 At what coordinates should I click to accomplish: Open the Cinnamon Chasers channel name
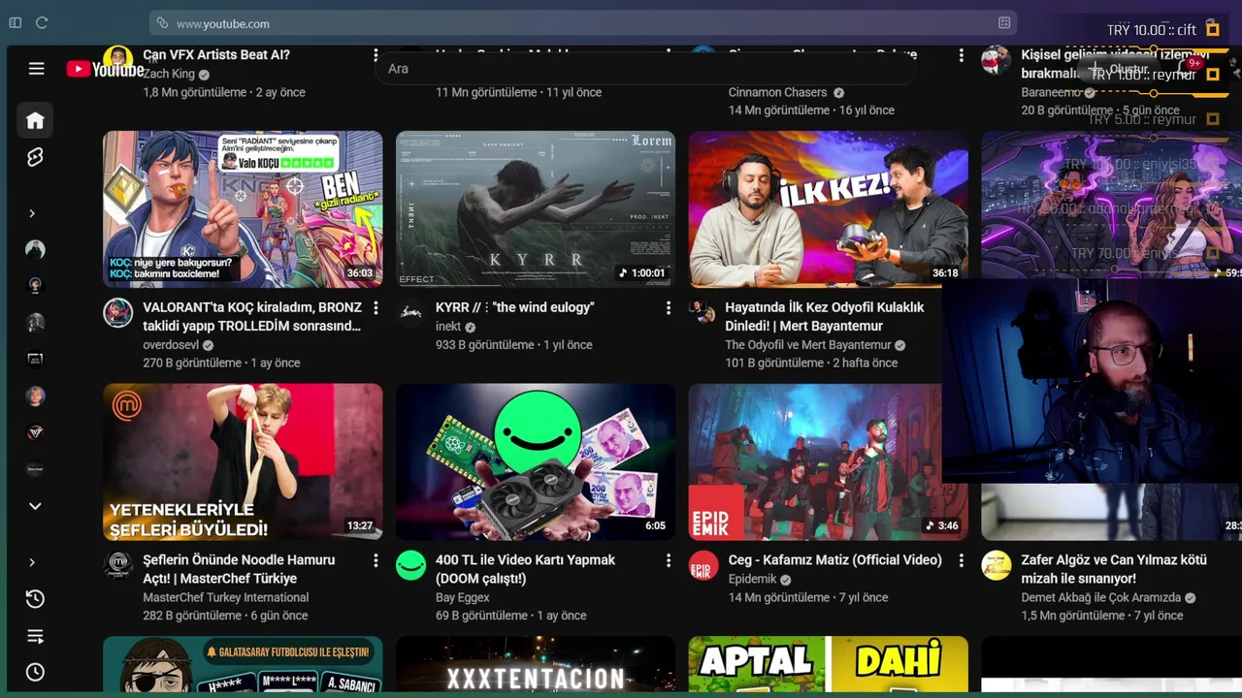pyautogui.click(x=777, y=92)
